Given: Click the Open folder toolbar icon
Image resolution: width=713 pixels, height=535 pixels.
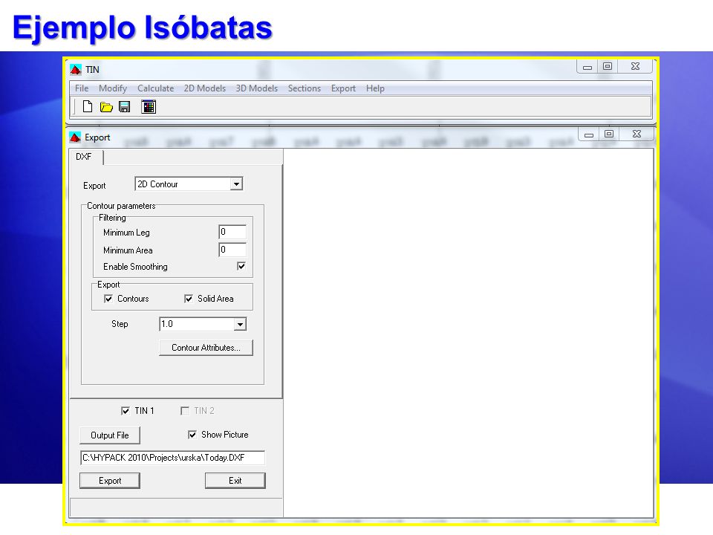Looking at the screenshot, I should [106, 107].
